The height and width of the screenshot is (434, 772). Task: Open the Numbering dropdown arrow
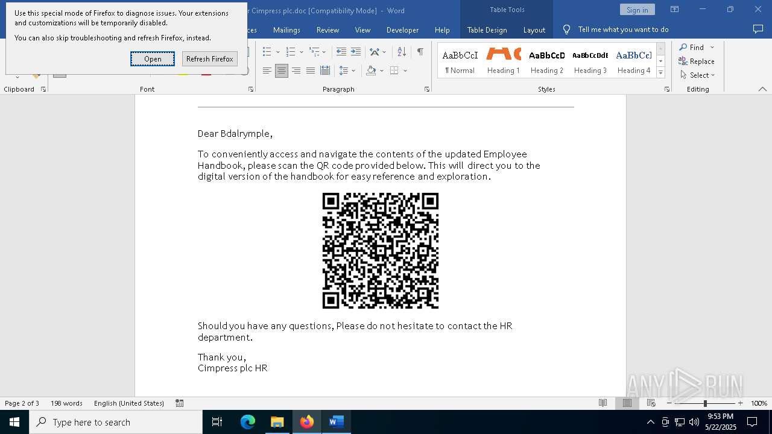click(x=301, y=52)
